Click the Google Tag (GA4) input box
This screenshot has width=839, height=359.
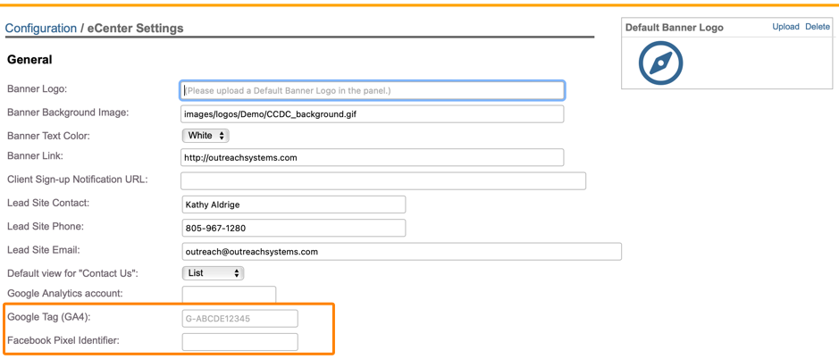pyautogui.click(x=239, y=318)
